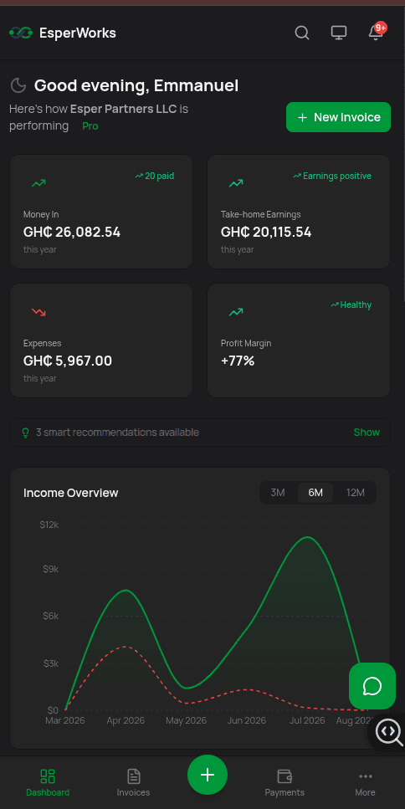Tap the More three-dots icon
Viewport: 405px width, 809px height.
[x=366, y=776]
